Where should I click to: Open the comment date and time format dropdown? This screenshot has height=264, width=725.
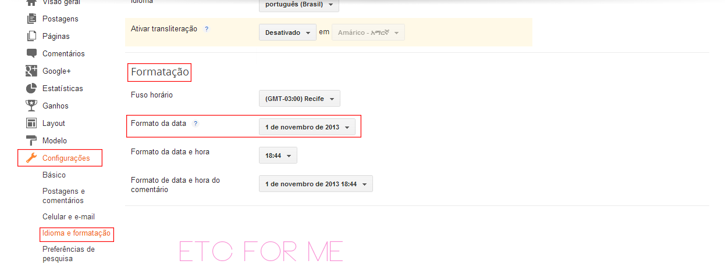coord(316,184)
